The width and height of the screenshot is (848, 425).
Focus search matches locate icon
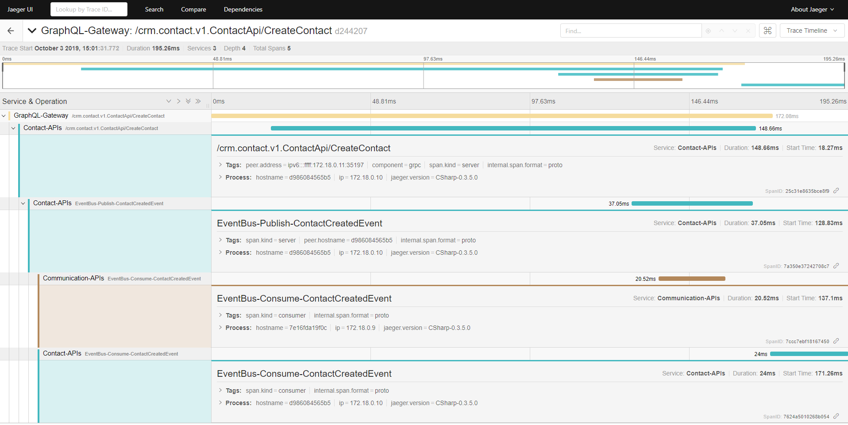click(708, 31)
